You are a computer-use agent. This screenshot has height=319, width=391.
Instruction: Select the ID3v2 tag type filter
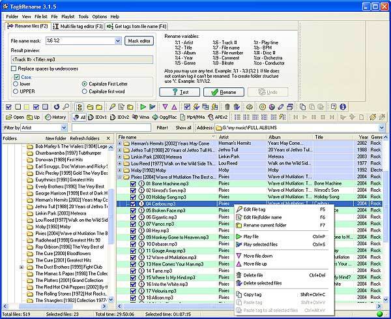pos(119,117)
